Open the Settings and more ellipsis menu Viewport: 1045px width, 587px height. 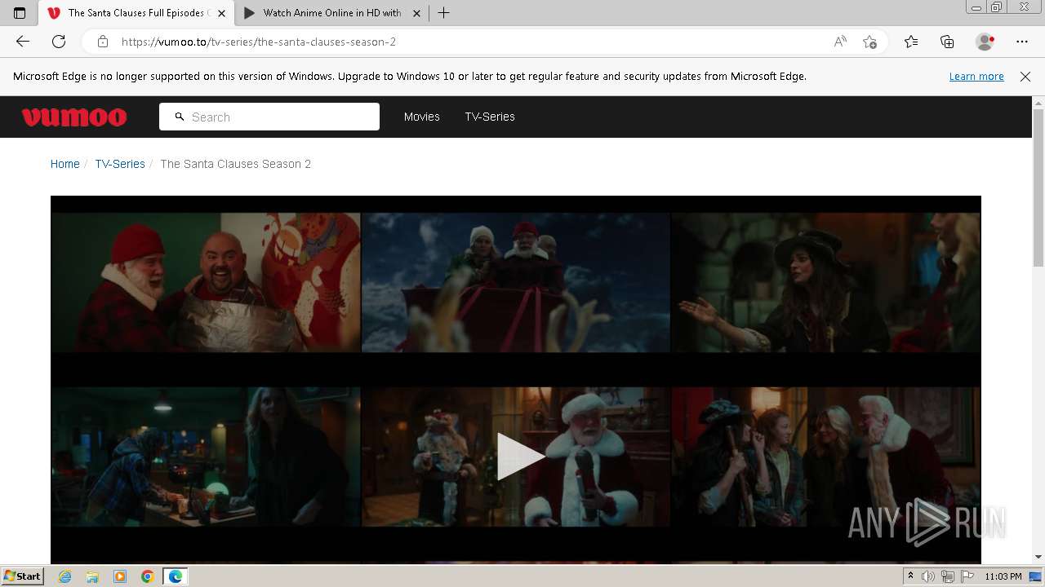1022,42
